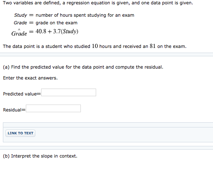Open the LINK TO TEXT button
213x171 pixels.
[x=20, y=133]
